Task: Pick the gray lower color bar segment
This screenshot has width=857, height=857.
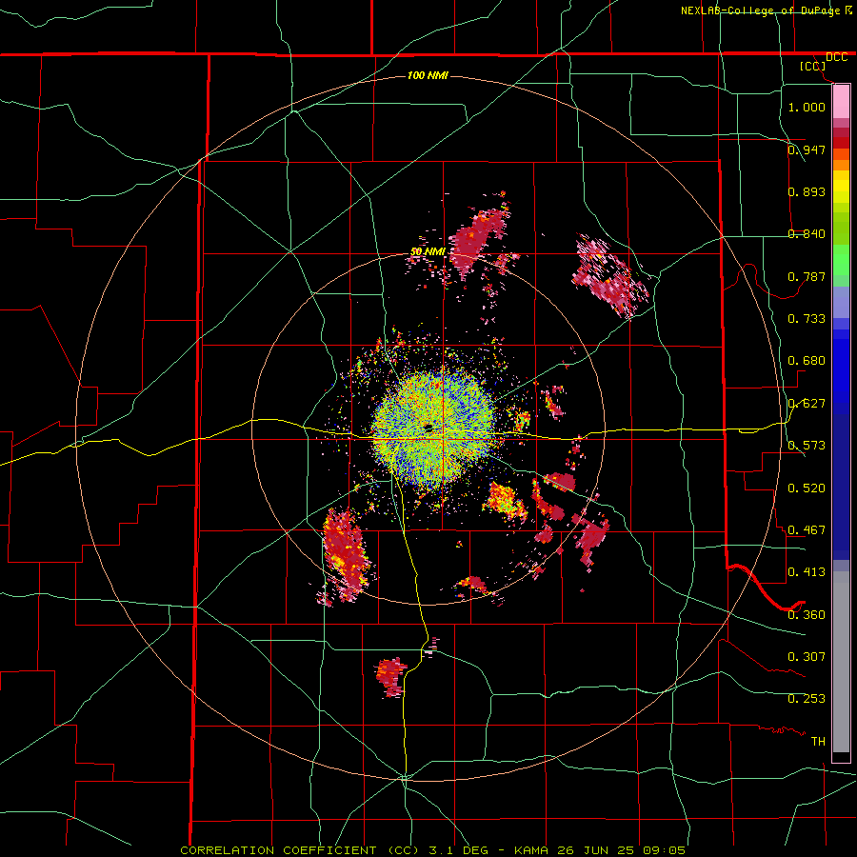Action: pos(841,662)
